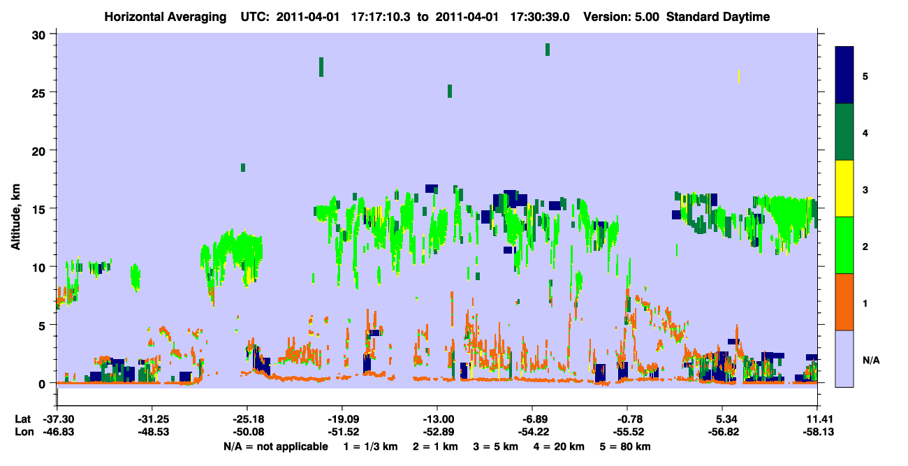Click the orange colorbar segment labeled 1
Viewport: 908px width, 466px height.
[844, 302]
